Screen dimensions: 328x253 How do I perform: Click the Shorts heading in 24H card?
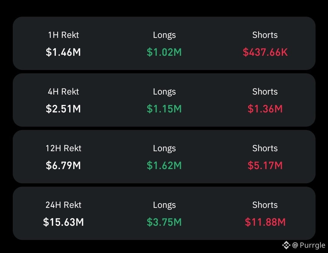pyautogui.click(x=265, y=205)
